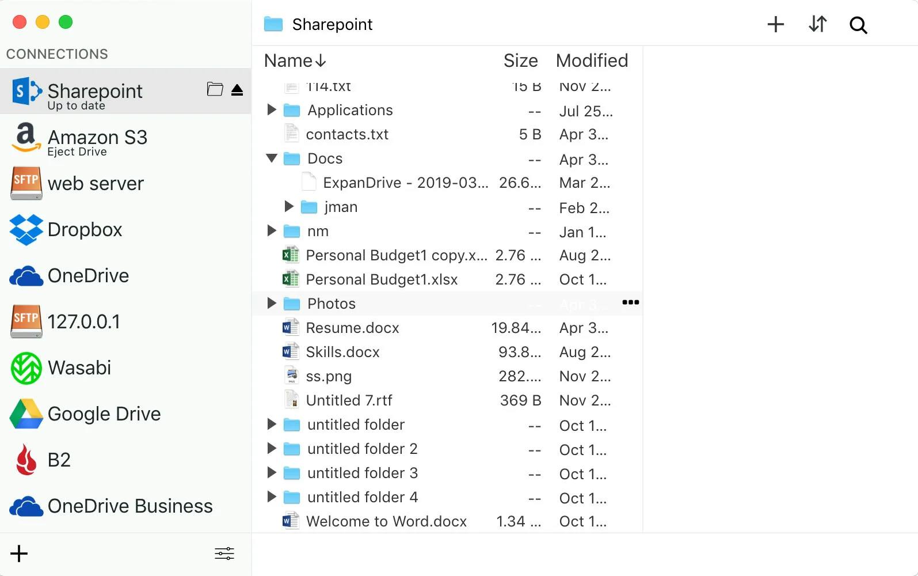The height and width of the screenshot is (576, 918).
Task: Click the Skills.docx file name
Action: coord(342,352)
